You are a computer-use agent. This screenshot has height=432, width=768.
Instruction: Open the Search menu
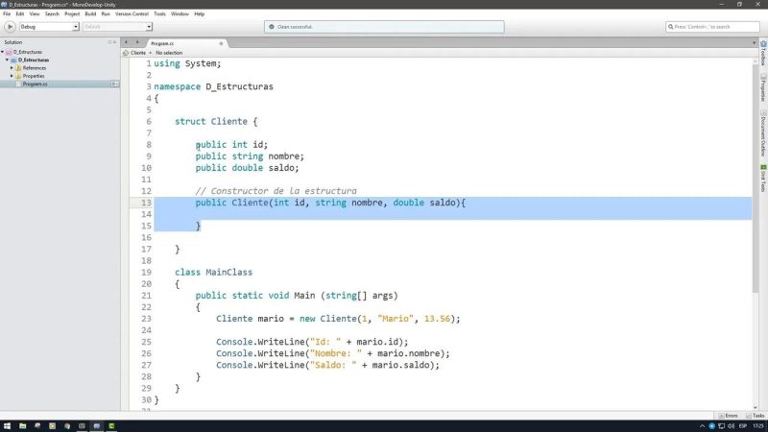(52, 14)
